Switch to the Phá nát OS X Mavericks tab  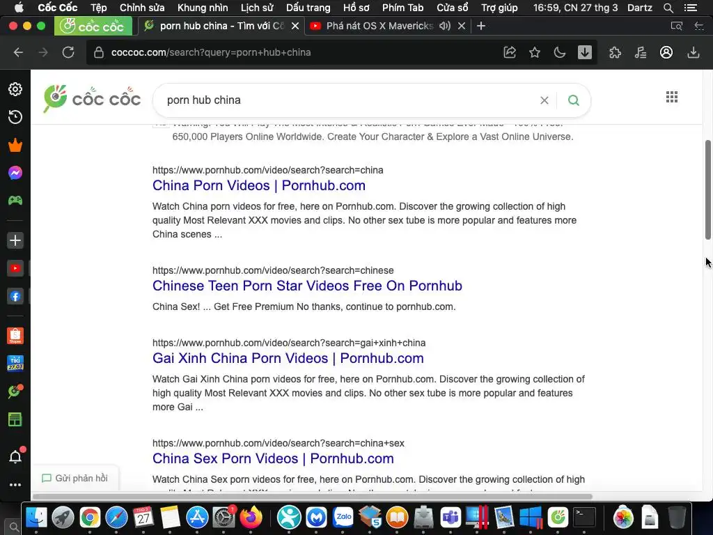[x=379, y=26]
